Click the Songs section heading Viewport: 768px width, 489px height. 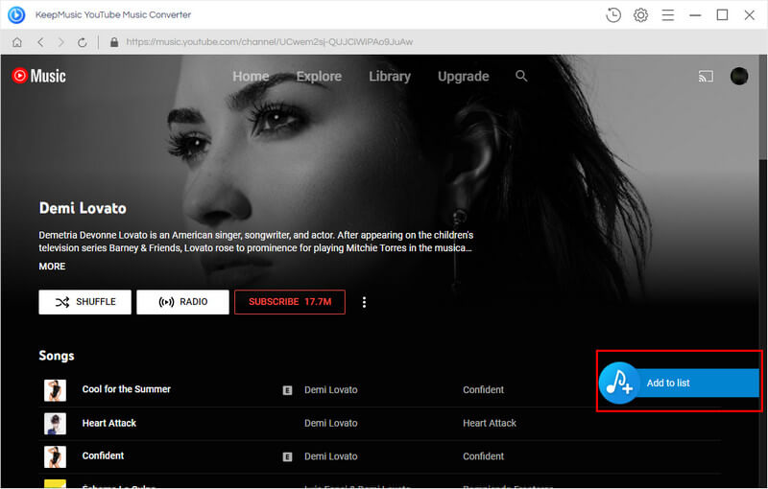57,356
